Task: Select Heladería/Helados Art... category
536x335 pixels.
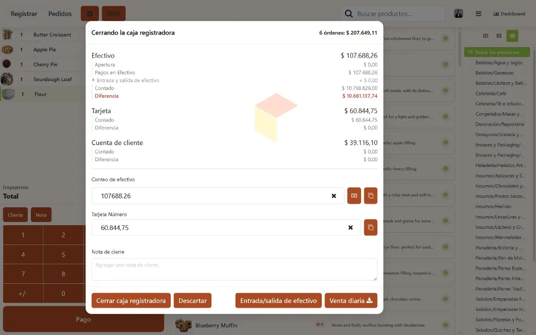Action: click(x=500, y=165)
